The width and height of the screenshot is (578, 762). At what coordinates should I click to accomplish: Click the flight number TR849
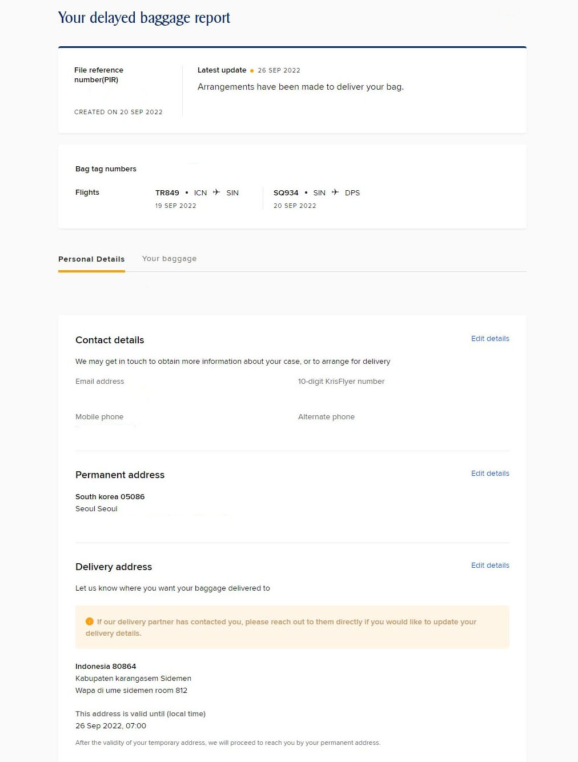pyautogui.click(x=167, y=192)
